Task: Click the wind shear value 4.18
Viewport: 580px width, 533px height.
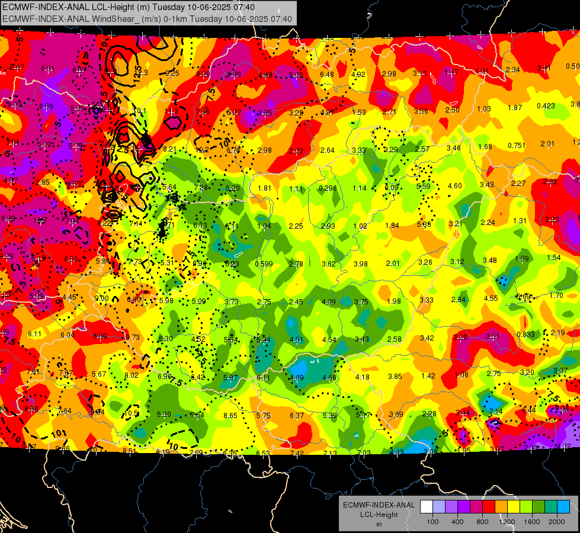Action: [x=362, y=377]
